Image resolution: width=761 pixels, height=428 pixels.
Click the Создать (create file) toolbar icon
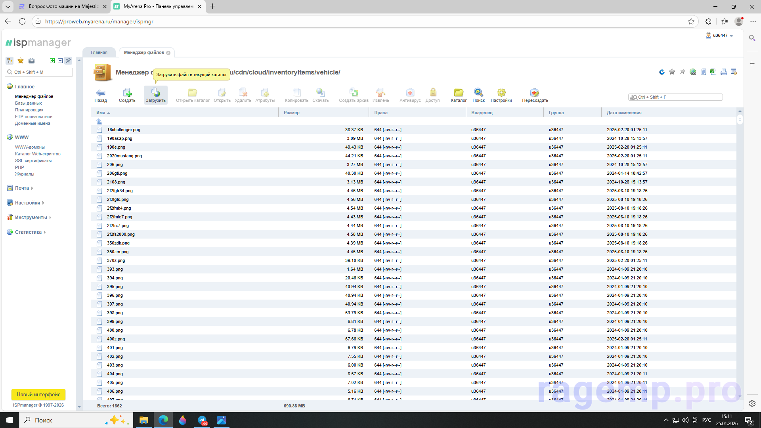point(127,93)
